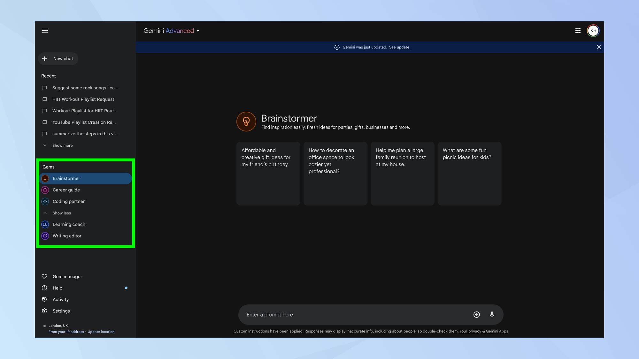Click the microphone input icon
Screen dimensions: 639x359
[492, 314]
